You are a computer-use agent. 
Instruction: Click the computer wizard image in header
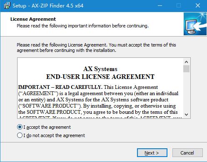click(195, 24)
